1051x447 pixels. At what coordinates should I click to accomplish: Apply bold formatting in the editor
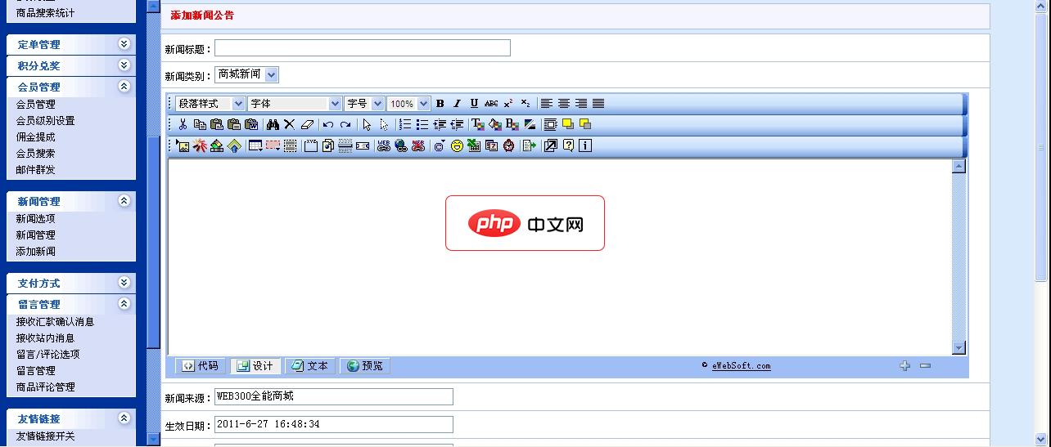440,104
